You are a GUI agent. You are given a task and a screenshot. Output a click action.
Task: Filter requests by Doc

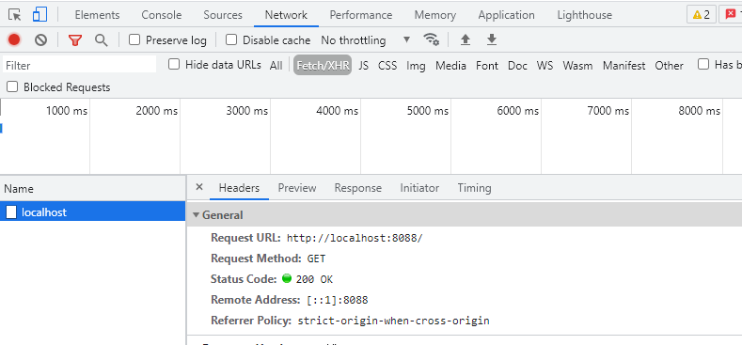[x=517, y=65]
